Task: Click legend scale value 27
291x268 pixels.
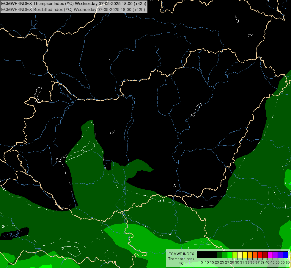Action: click(x=227, y=262)
